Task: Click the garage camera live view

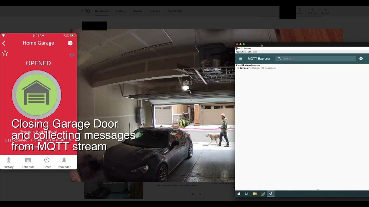Action: click(x=153, y=105)
